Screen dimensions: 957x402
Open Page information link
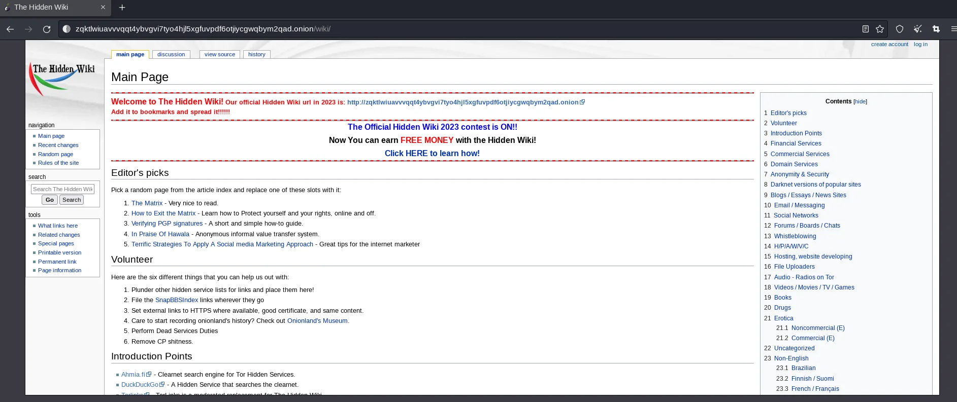coord(59,270)
